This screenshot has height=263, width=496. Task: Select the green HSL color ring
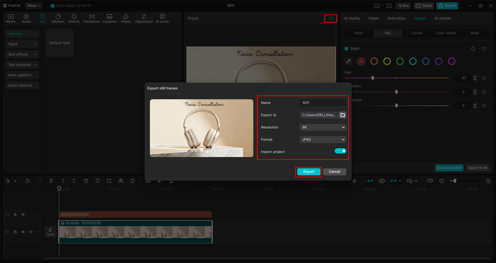click(400, 61)
